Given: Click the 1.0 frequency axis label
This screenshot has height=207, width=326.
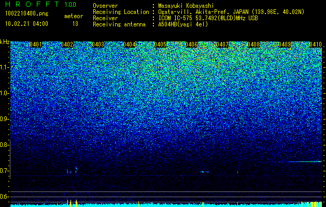Looking at the screenshot, I should point(4,93).
